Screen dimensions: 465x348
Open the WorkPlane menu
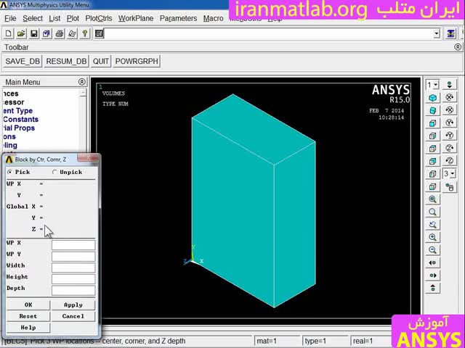pyautogui.click(x=136, y=18)
